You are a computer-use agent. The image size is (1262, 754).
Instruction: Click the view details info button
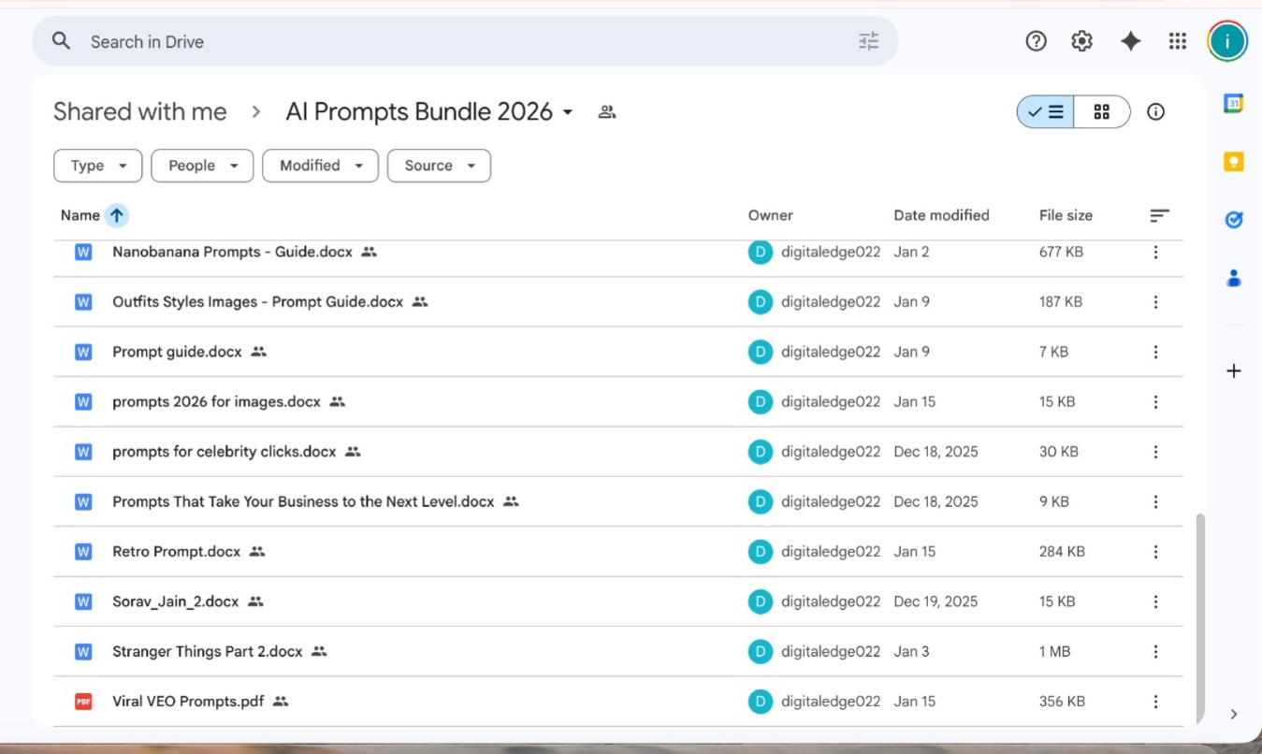(1155, 112)
